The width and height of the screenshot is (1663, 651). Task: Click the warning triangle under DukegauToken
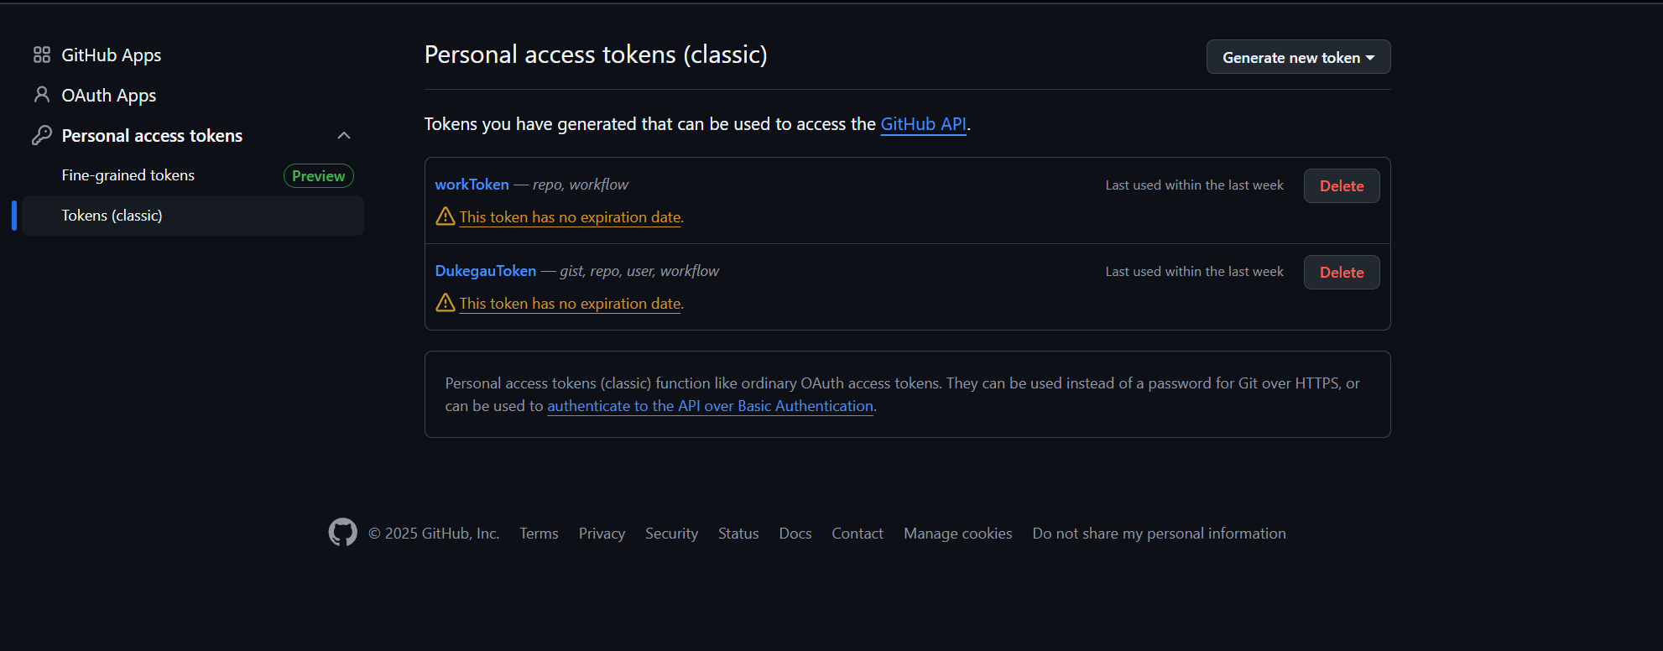click(x=446, y=303)
